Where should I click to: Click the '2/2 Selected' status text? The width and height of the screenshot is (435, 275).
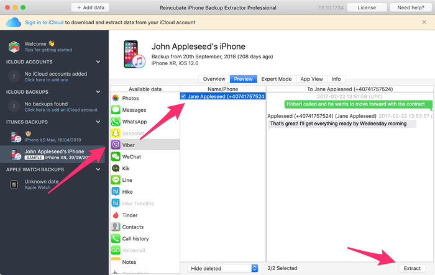click(282, 268)
